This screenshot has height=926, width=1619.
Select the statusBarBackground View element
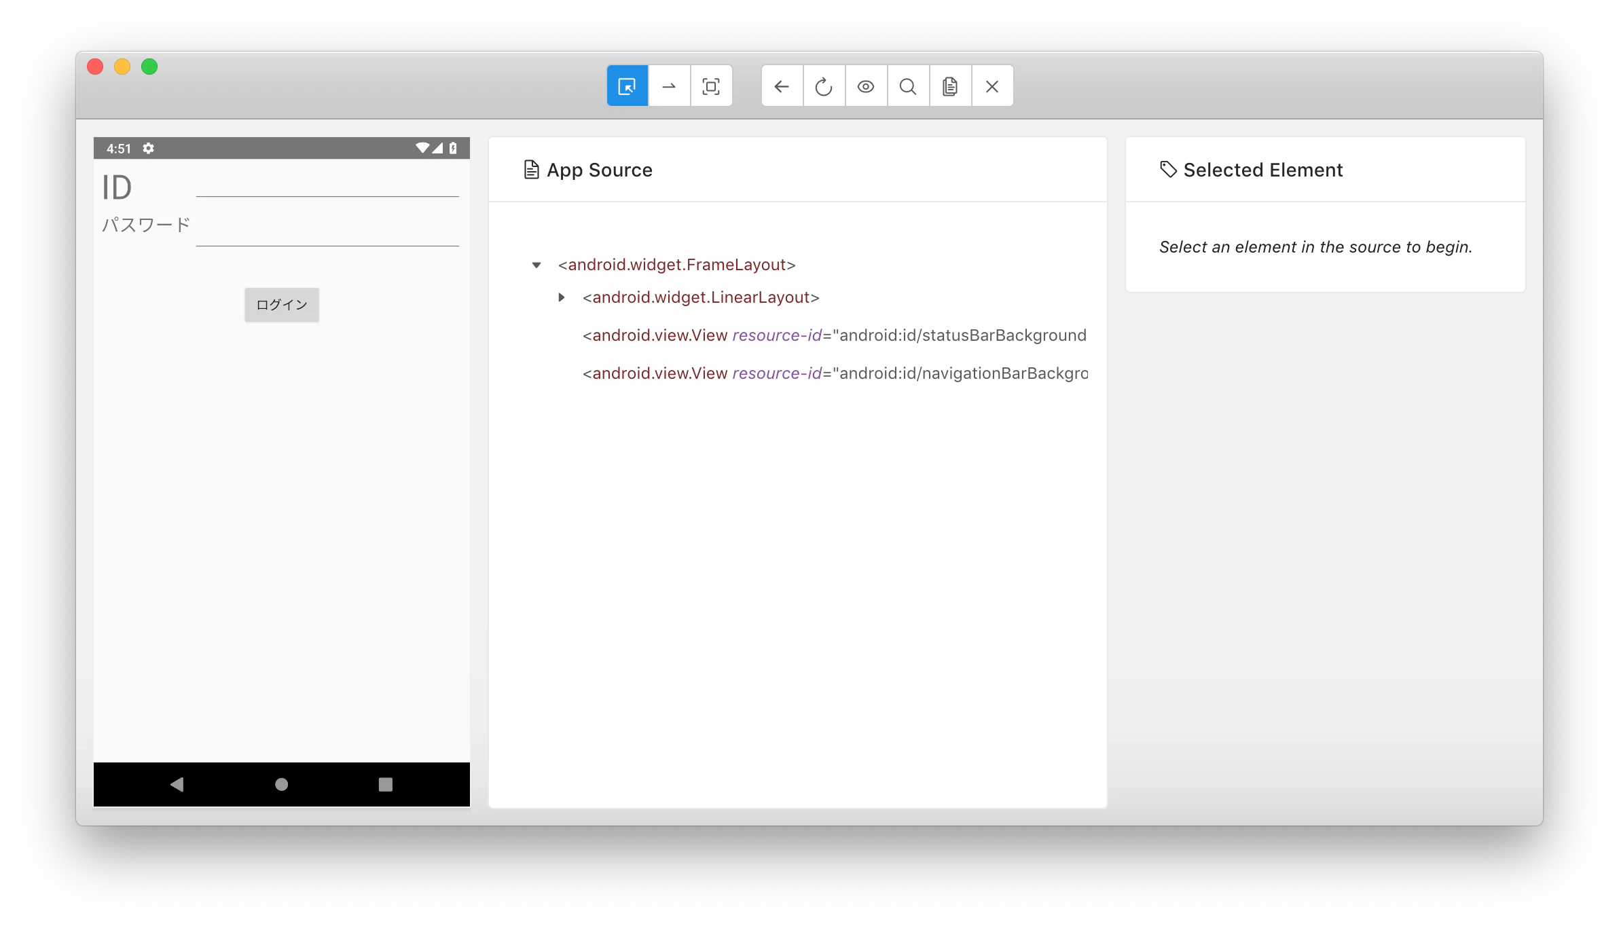click(835, 335)
